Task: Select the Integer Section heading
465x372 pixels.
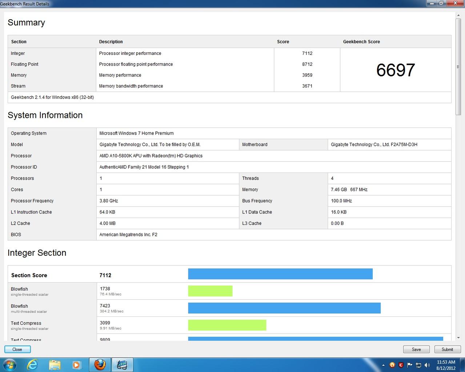Action: click(x=37, y=253)
